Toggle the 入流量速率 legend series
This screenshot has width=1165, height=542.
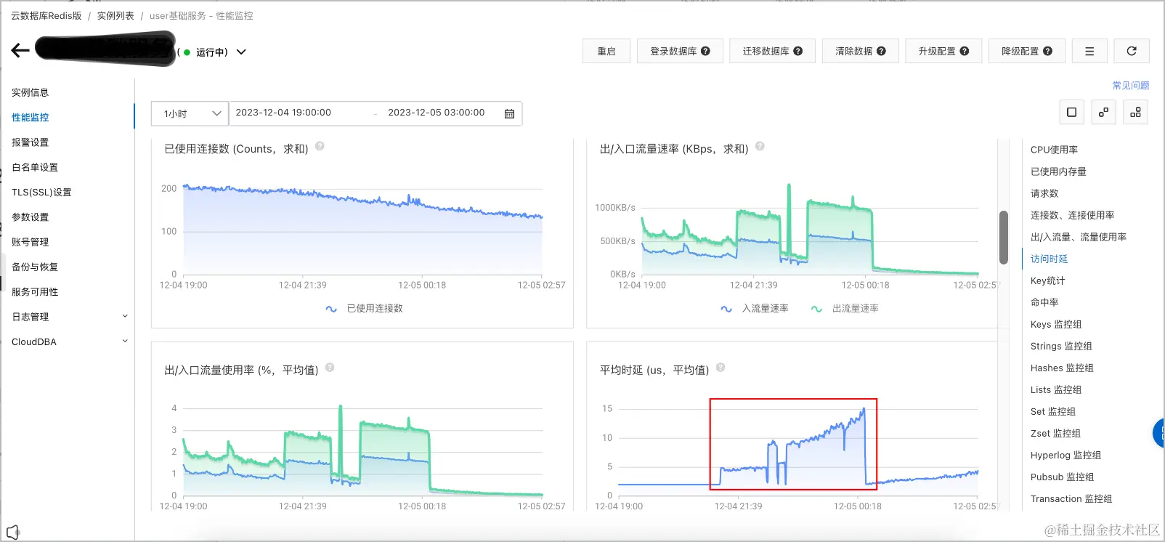(x=754, y=309)
